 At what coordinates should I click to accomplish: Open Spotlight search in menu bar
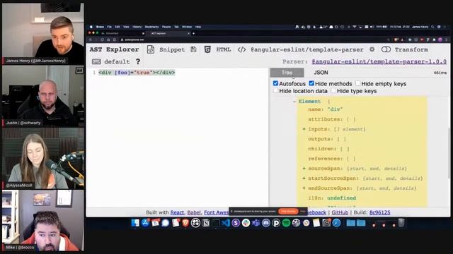tap(432, 27)
